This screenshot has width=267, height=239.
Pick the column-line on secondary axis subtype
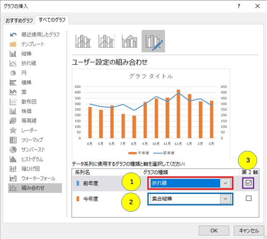coord(107,41)
